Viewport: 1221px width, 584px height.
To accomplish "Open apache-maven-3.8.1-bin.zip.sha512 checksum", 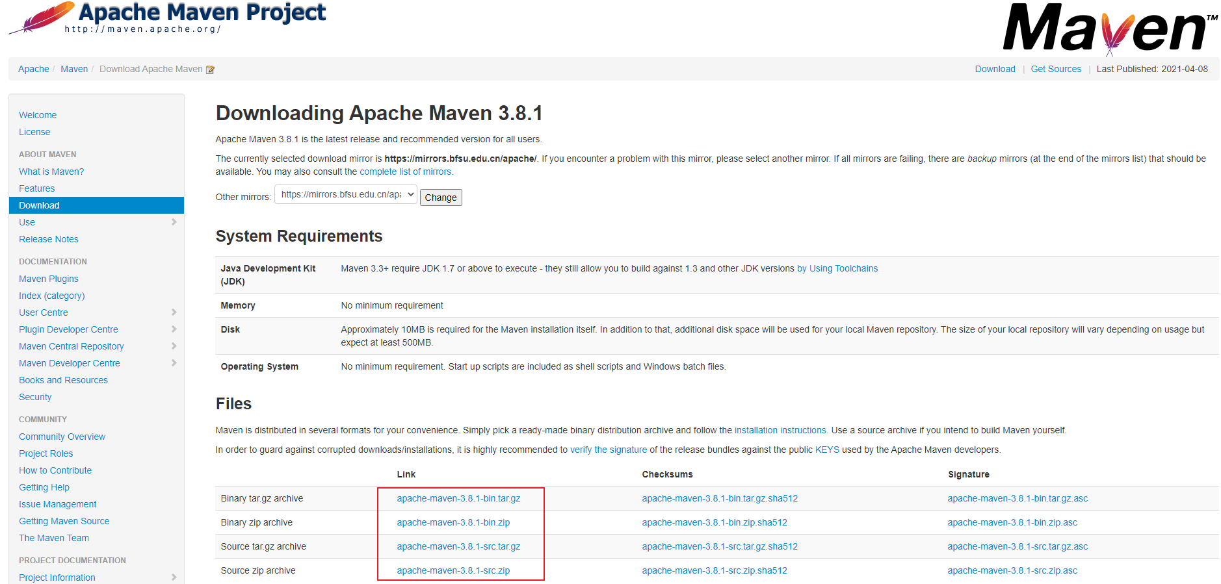I will [715, 522].
